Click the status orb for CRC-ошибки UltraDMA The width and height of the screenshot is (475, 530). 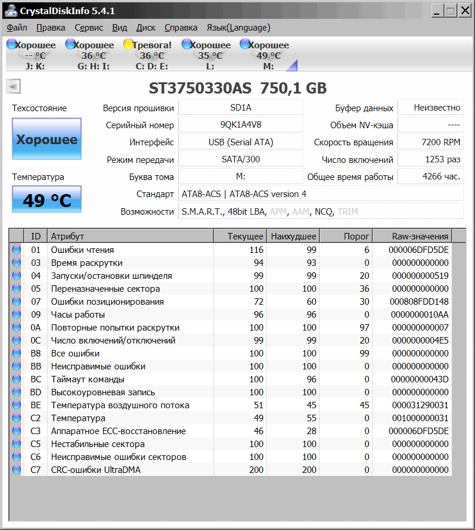pos(16,470)
